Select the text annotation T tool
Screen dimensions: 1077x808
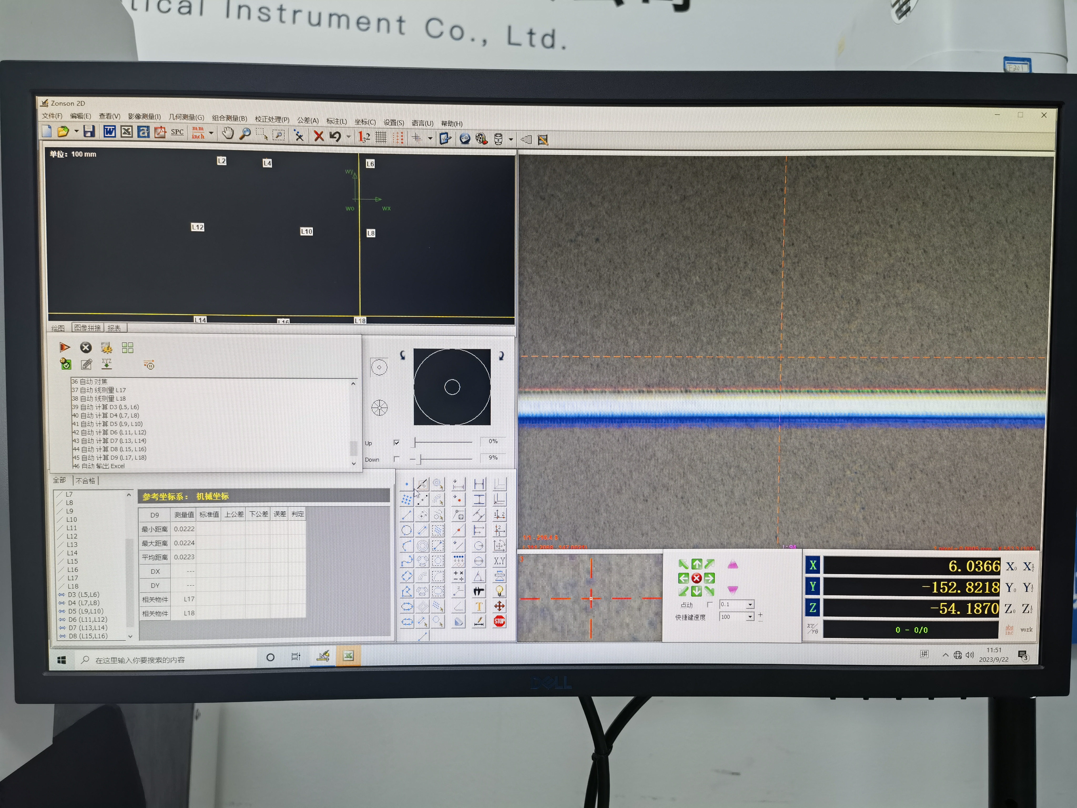click(x=479, y=606)
